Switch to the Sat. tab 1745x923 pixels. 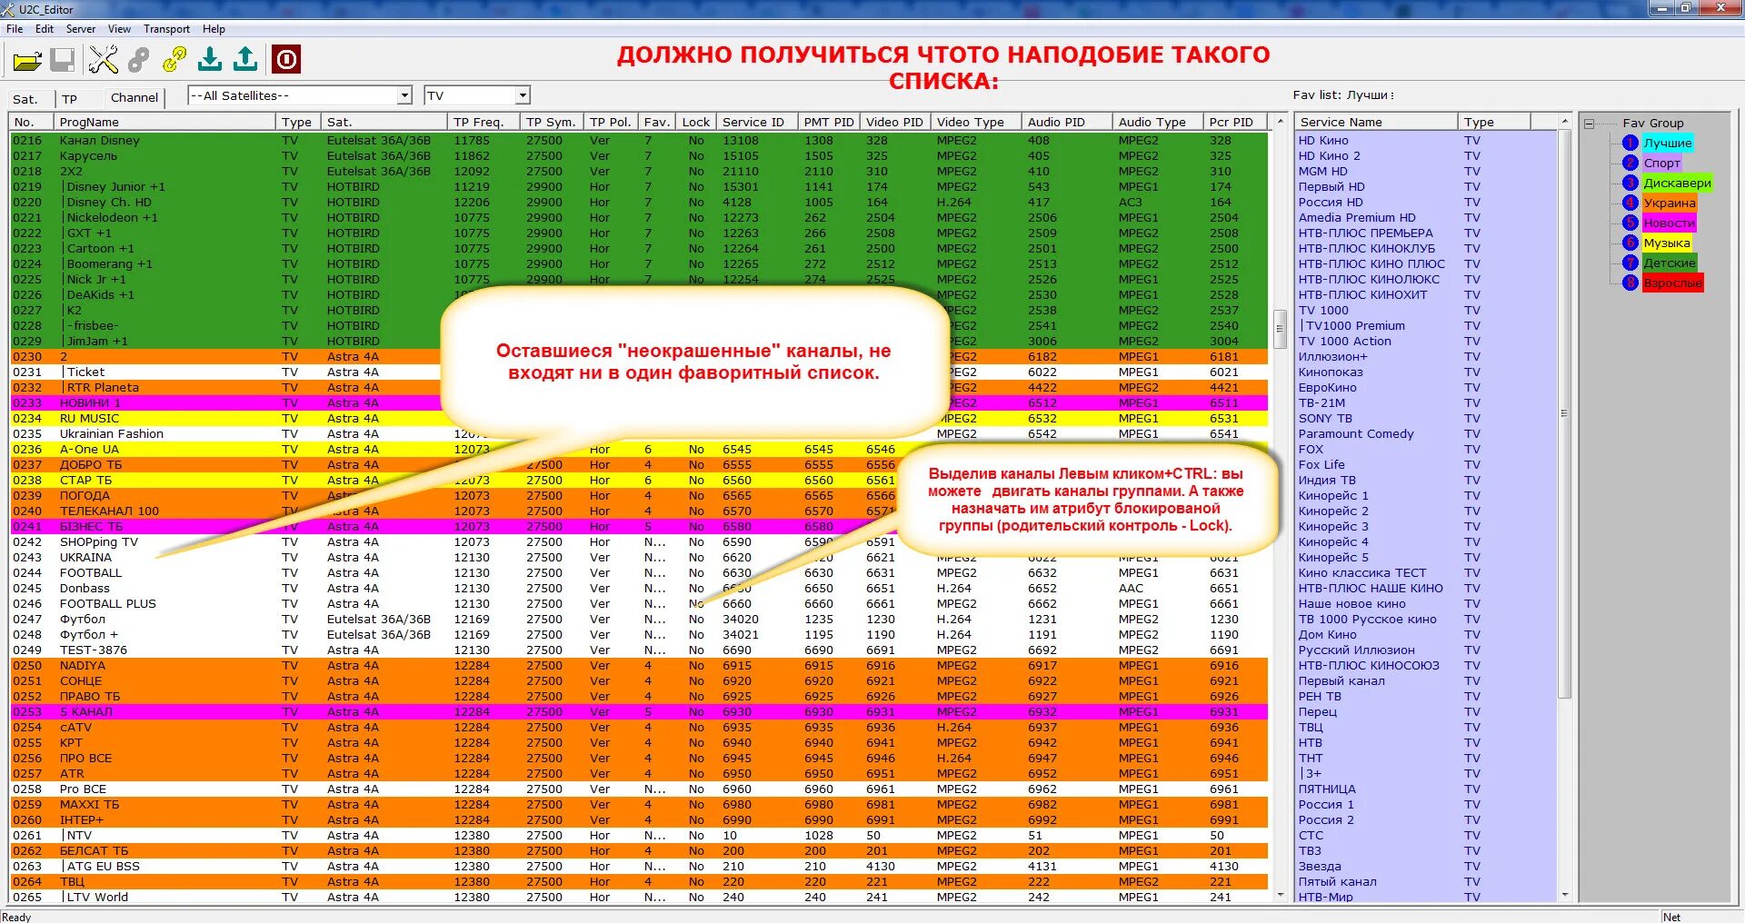[25, 99]
